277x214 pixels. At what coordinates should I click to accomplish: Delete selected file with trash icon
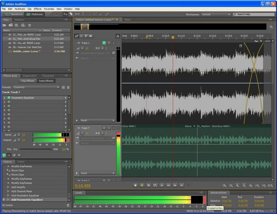(x=30, y=25)
